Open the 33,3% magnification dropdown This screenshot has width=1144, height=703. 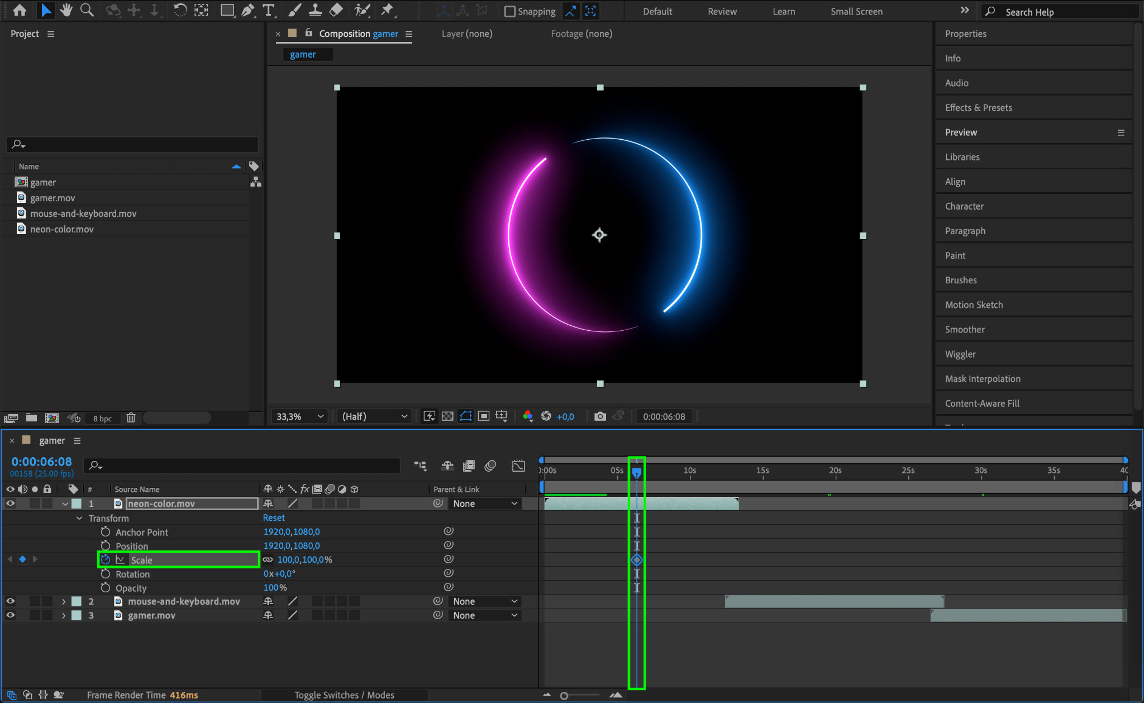coord(300,416)
